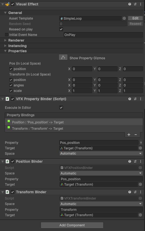Toggle the Execute In Editor checkbox
This screenshot has width=145, height=231.
click(x=61, y=108)
